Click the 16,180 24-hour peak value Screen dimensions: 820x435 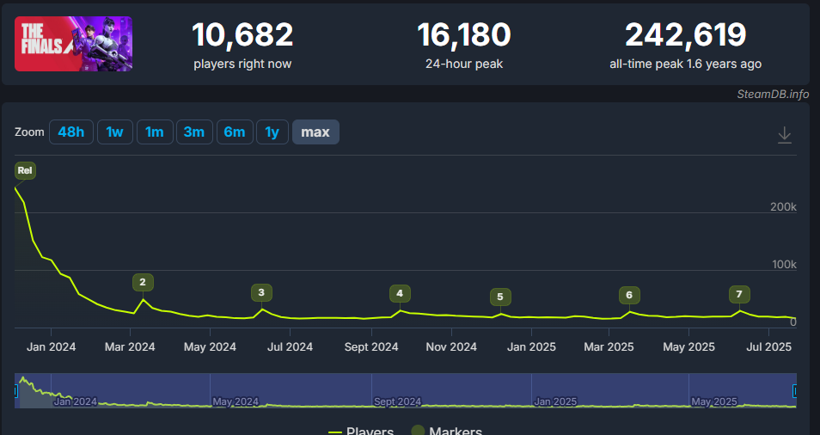(464, 35)
